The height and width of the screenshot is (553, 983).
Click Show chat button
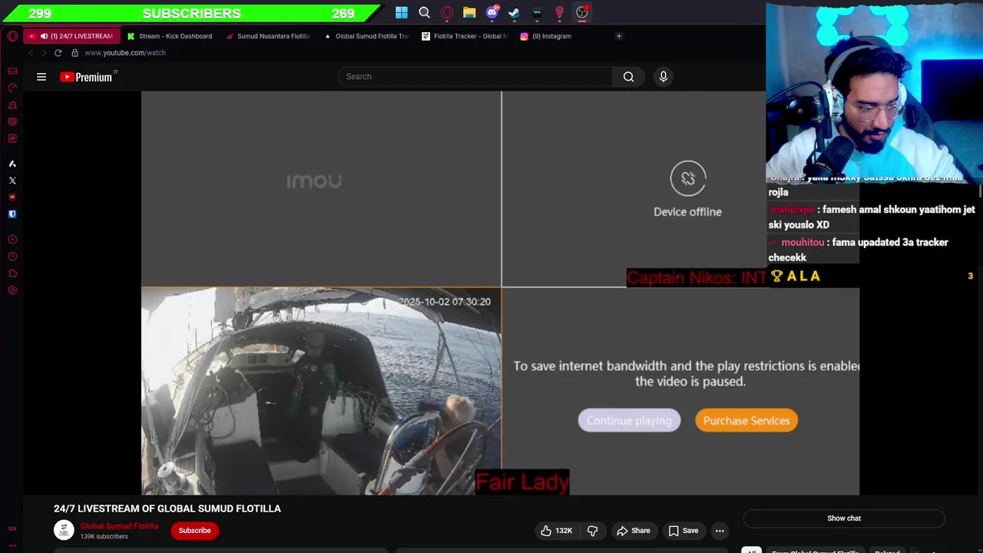pos(844,518)
